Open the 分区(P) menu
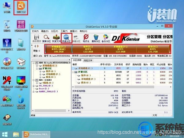The width and height of the screenshot is (184, 138). [55, 31]
